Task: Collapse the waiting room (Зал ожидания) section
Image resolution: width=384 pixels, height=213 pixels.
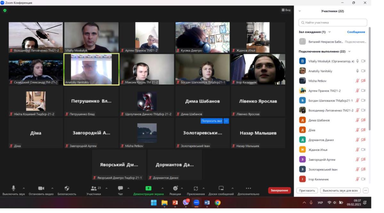Action: pos(330,32)
